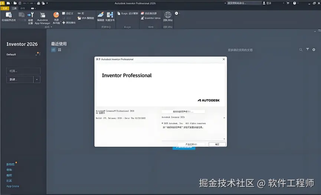The height and width of the screenshot is (195, 321).
Task: Open the help dropdown arrow beside question mark
Action: click(x=298, y=3)
